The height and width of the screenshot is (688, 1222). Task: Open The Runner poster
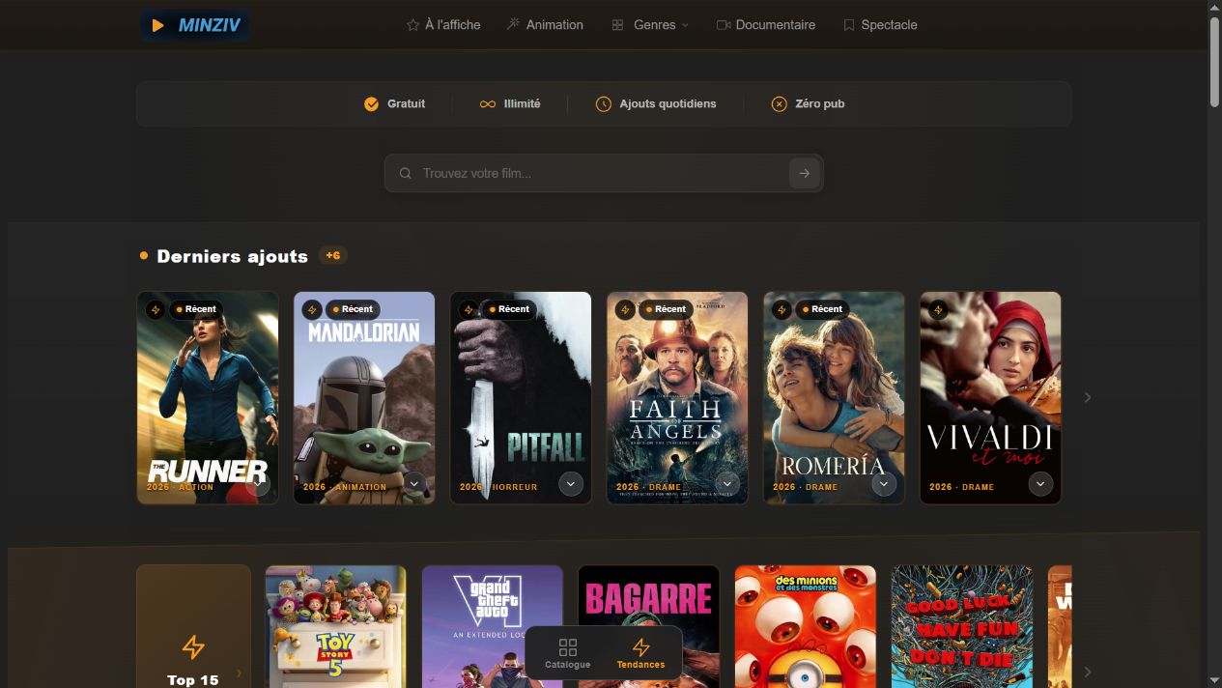click(208, 398)
